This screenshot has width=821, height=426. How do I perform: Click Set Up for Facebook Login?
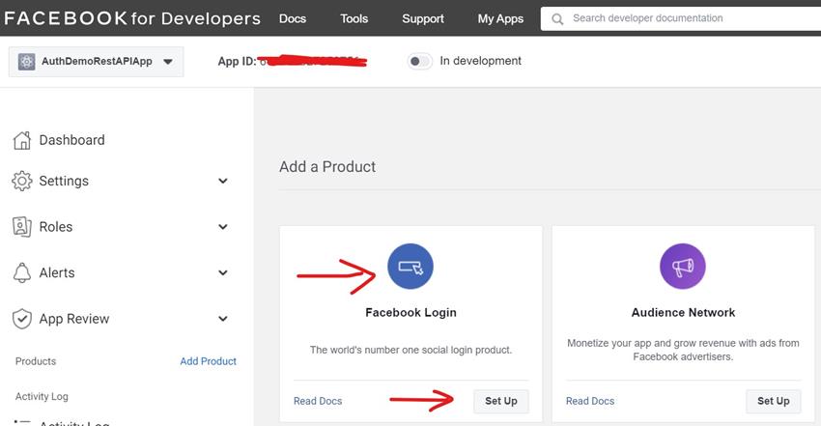pos(501,402)
